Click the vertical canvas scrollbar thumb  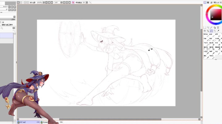pyautogui.click(x=201, y=60)
